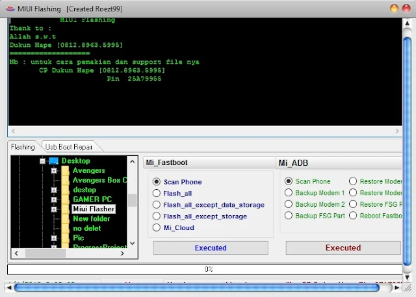The width and height of the screenshot is (416, 297).
Task: Click the Pic folder icon
Action: point(65,238)
